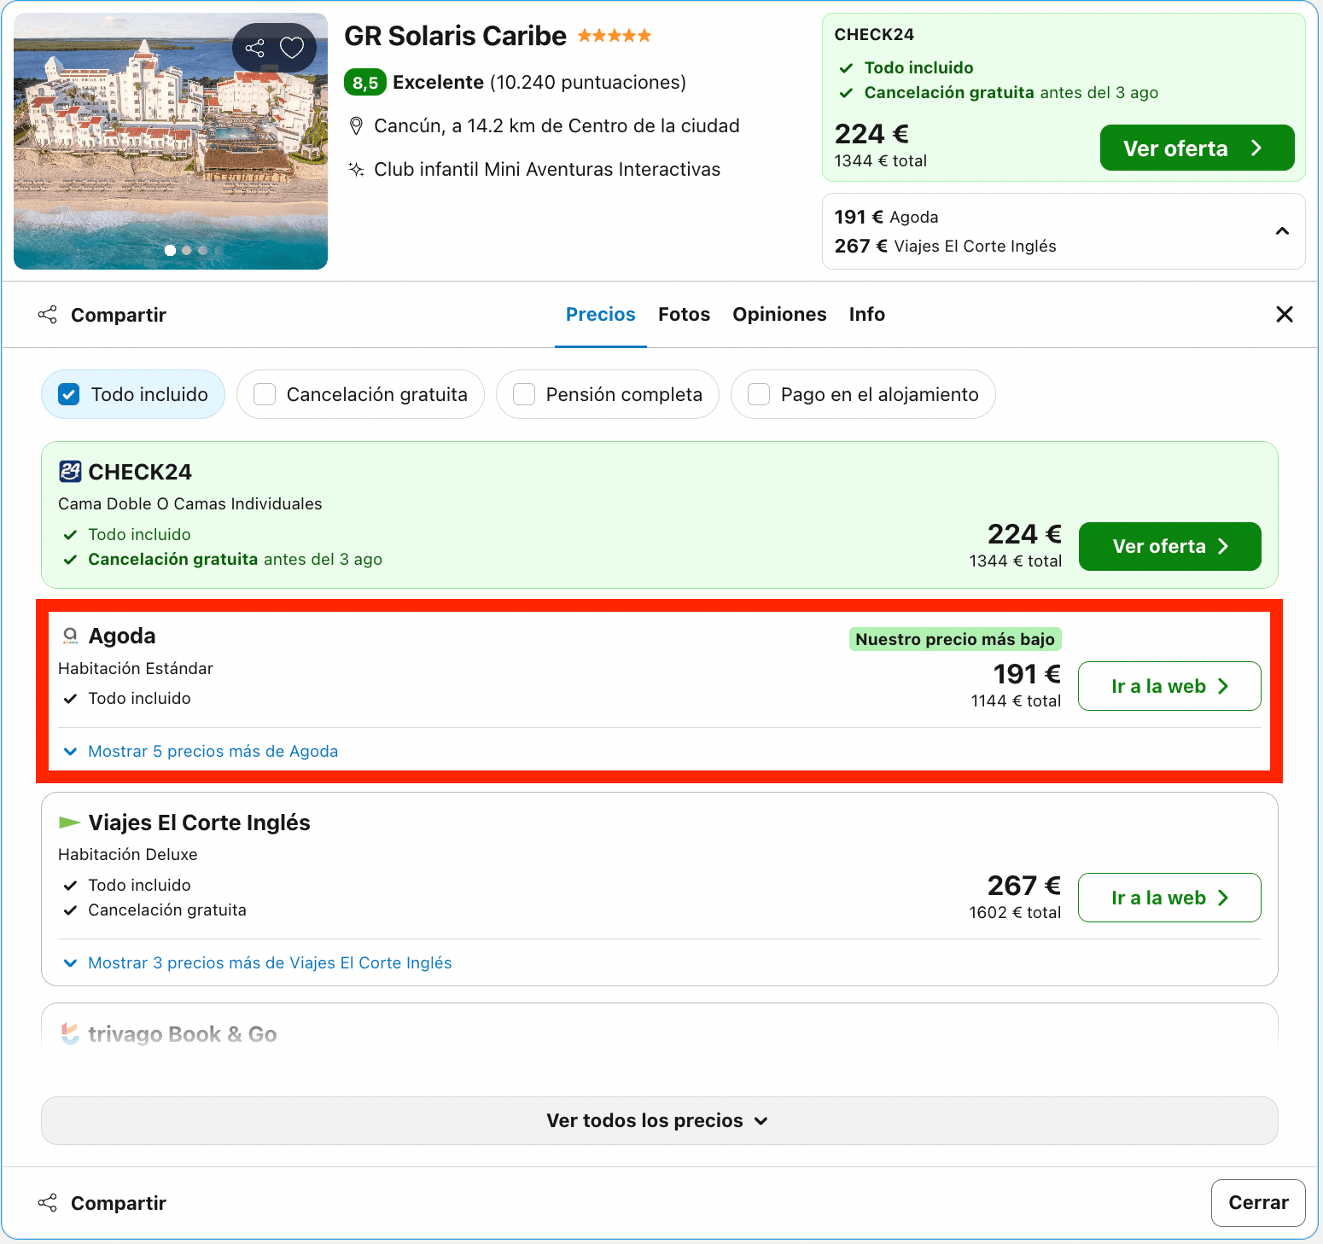Image resolution: width=1323 pixels, height=1244 pixels.
Task: Click the location pin icon near Cancún
Action: (x=357, y=126)
